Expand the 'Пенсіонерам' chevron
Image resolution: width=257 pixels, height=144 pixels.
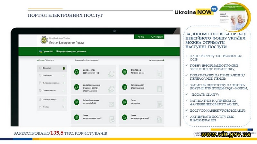64,76
